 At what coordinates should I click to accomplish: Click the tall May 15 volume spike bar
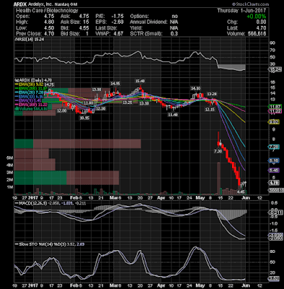(219, 178)
